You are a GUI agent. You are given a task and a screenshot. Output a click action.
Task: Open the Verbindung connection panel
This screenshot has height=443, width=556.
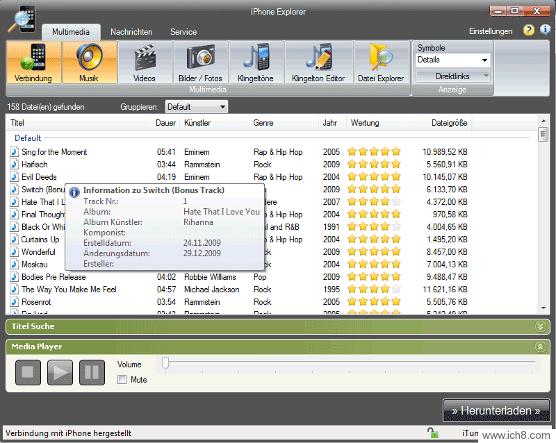(x=33, y=62)
